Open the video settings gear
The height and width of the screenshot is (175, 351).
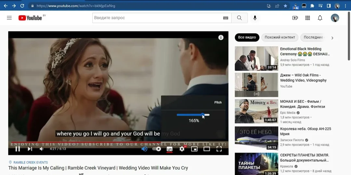click(182, 149)
